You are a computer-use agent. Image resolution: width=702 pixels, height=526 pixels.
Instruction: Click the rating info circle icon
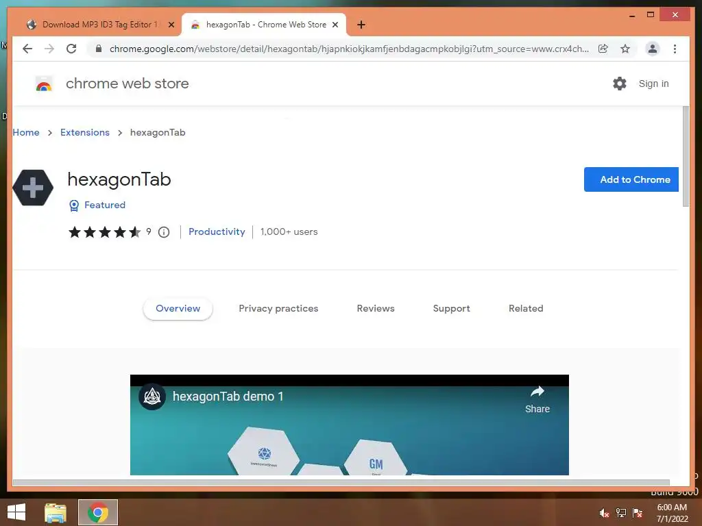click(164, 232)
